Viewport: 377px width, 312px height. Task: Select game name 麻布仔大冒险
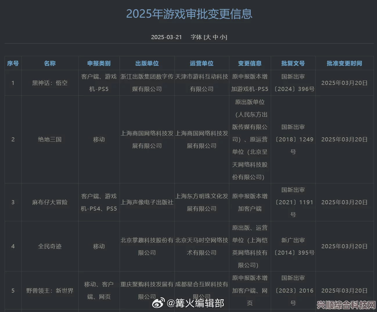(50, 202)
